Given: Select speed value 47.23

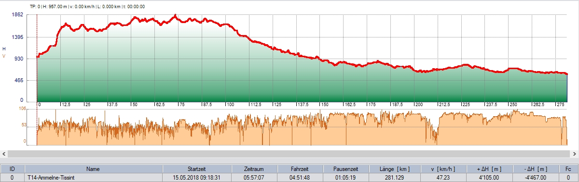Looking at the screenshot, I should pos(444,178).
